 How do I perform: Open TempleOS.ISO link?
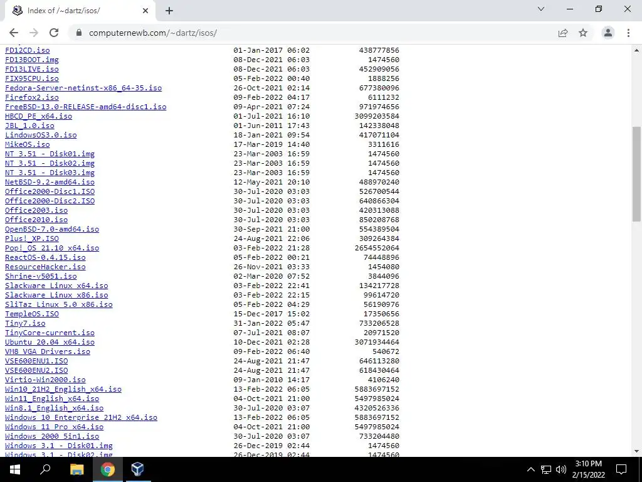click(32, 314)
